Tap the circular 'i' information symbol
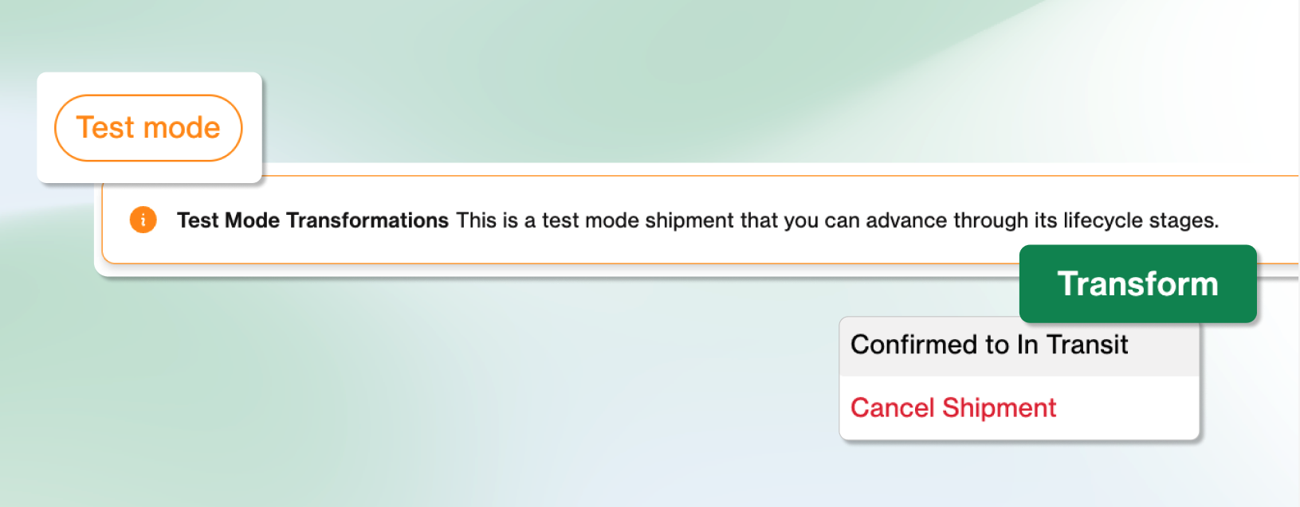1300x507 pixels. (x=143, y=220)
